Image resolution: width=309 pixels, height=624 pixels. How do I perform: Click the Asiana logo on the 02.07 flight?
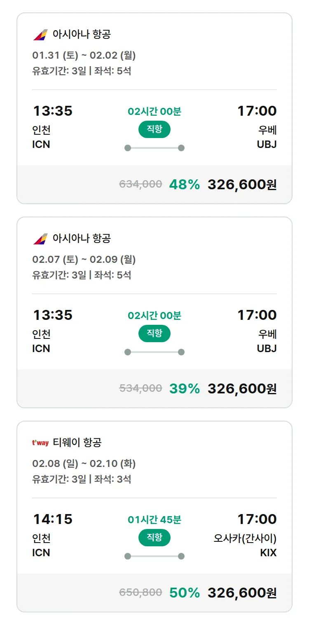click(40, 238)
